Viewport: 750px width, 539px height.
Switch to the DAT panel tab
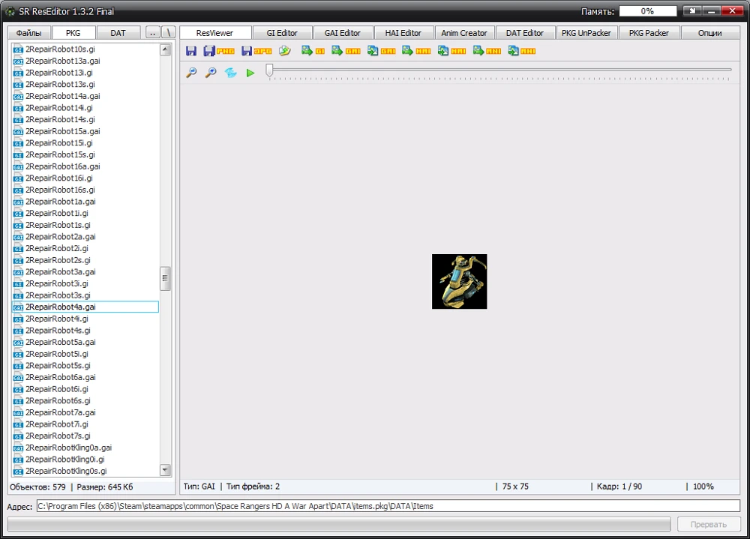(x=118, y=33)
